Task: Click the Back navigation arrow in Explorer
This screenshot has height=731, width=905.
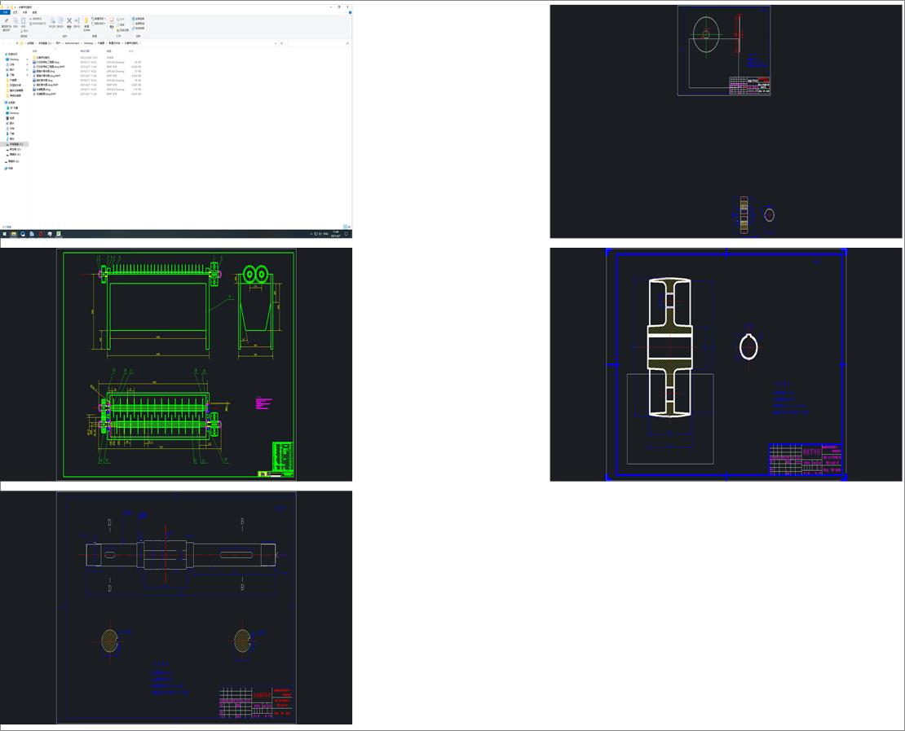Action: pos(3,43)
